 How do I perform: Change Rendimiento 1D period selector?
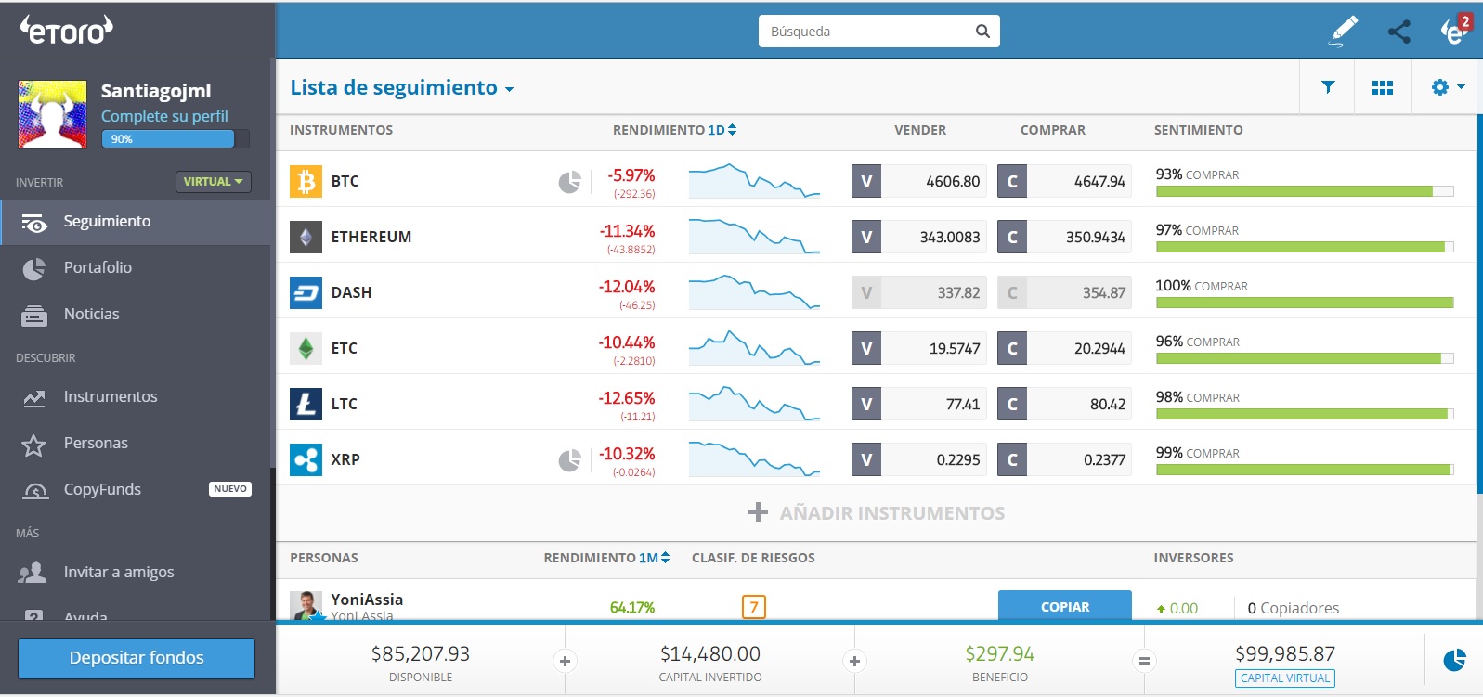coord(722,130)
